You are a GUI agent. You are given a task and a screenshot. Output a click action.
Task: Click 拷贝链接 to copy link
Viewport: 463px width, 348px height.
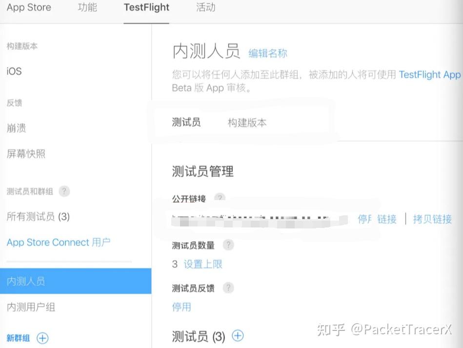[432, 219]
